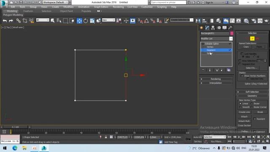Switch to Display command panel tab
This screenshot has width=270, height=152.
pos(224,28)
